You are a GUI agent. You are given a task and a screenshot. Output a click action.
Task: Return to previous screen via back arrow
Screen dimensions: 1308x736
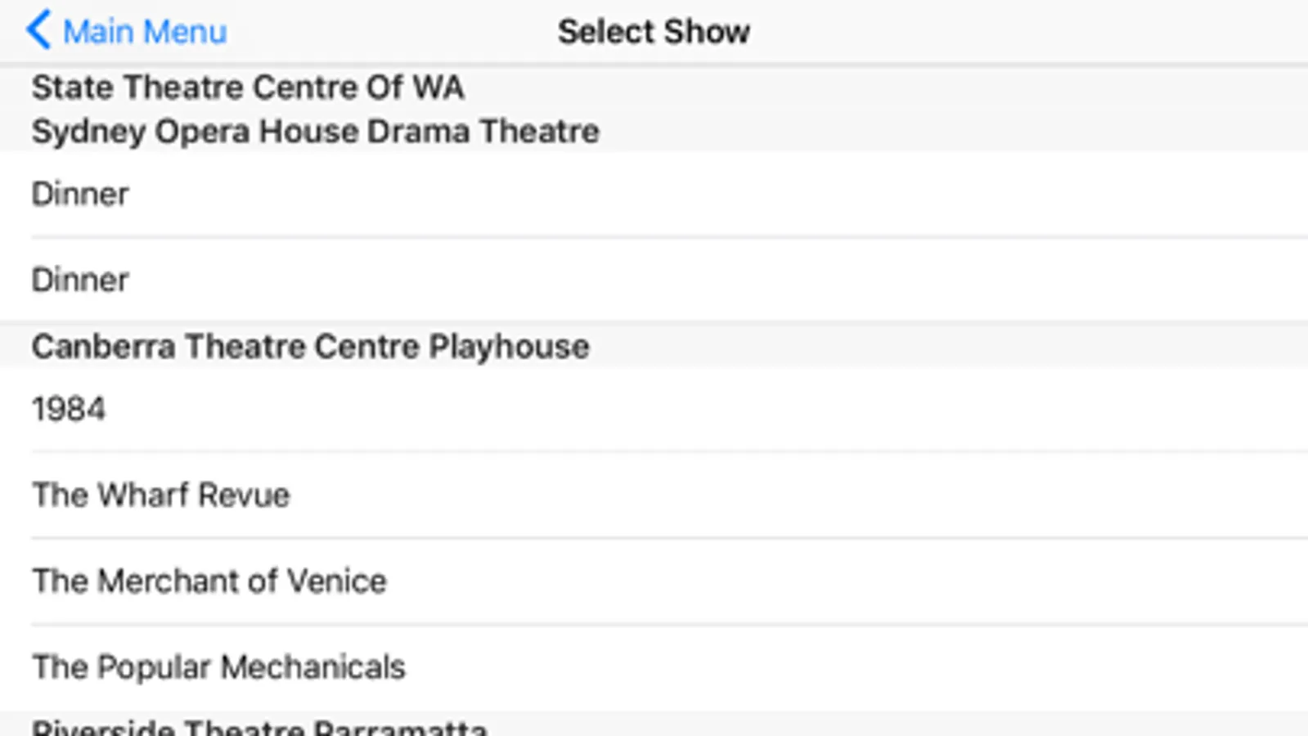38,30
